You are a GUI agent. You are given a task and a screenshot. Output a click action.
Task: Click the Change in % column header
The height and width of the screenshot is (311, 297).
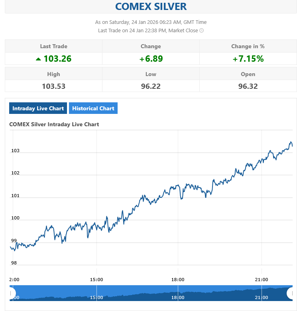[248, 46]
